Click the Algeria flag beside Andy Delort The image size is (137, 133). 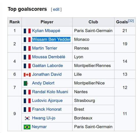pos(27,83)
